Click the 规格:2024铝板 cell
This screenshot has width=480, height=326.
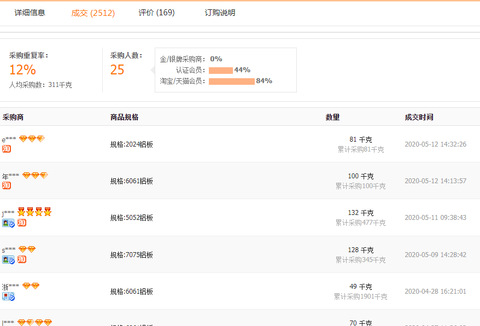coord(131,144)
